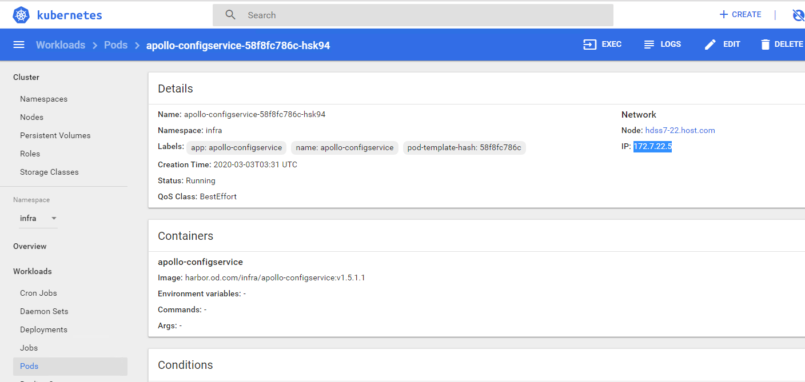The height and width of the screenshot is (382, 805).
Task: Open Daemon Sets in the sidebar
Action: [x=44, y=311]
